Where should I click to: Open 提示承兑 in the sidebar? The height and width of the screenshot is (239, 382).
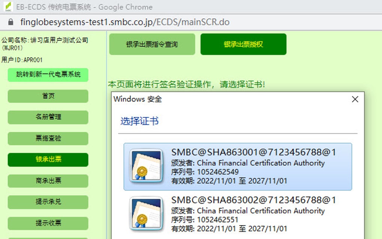tap(48, 202)
